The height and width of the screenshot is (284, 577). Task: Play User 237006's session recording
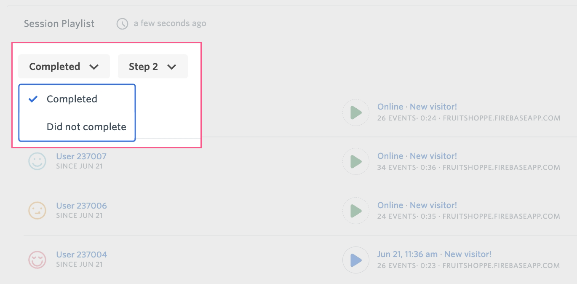click(356, 211)
